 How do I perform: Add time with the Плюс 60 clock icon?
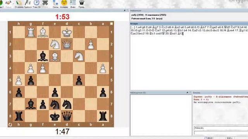[x=36, y=3]
